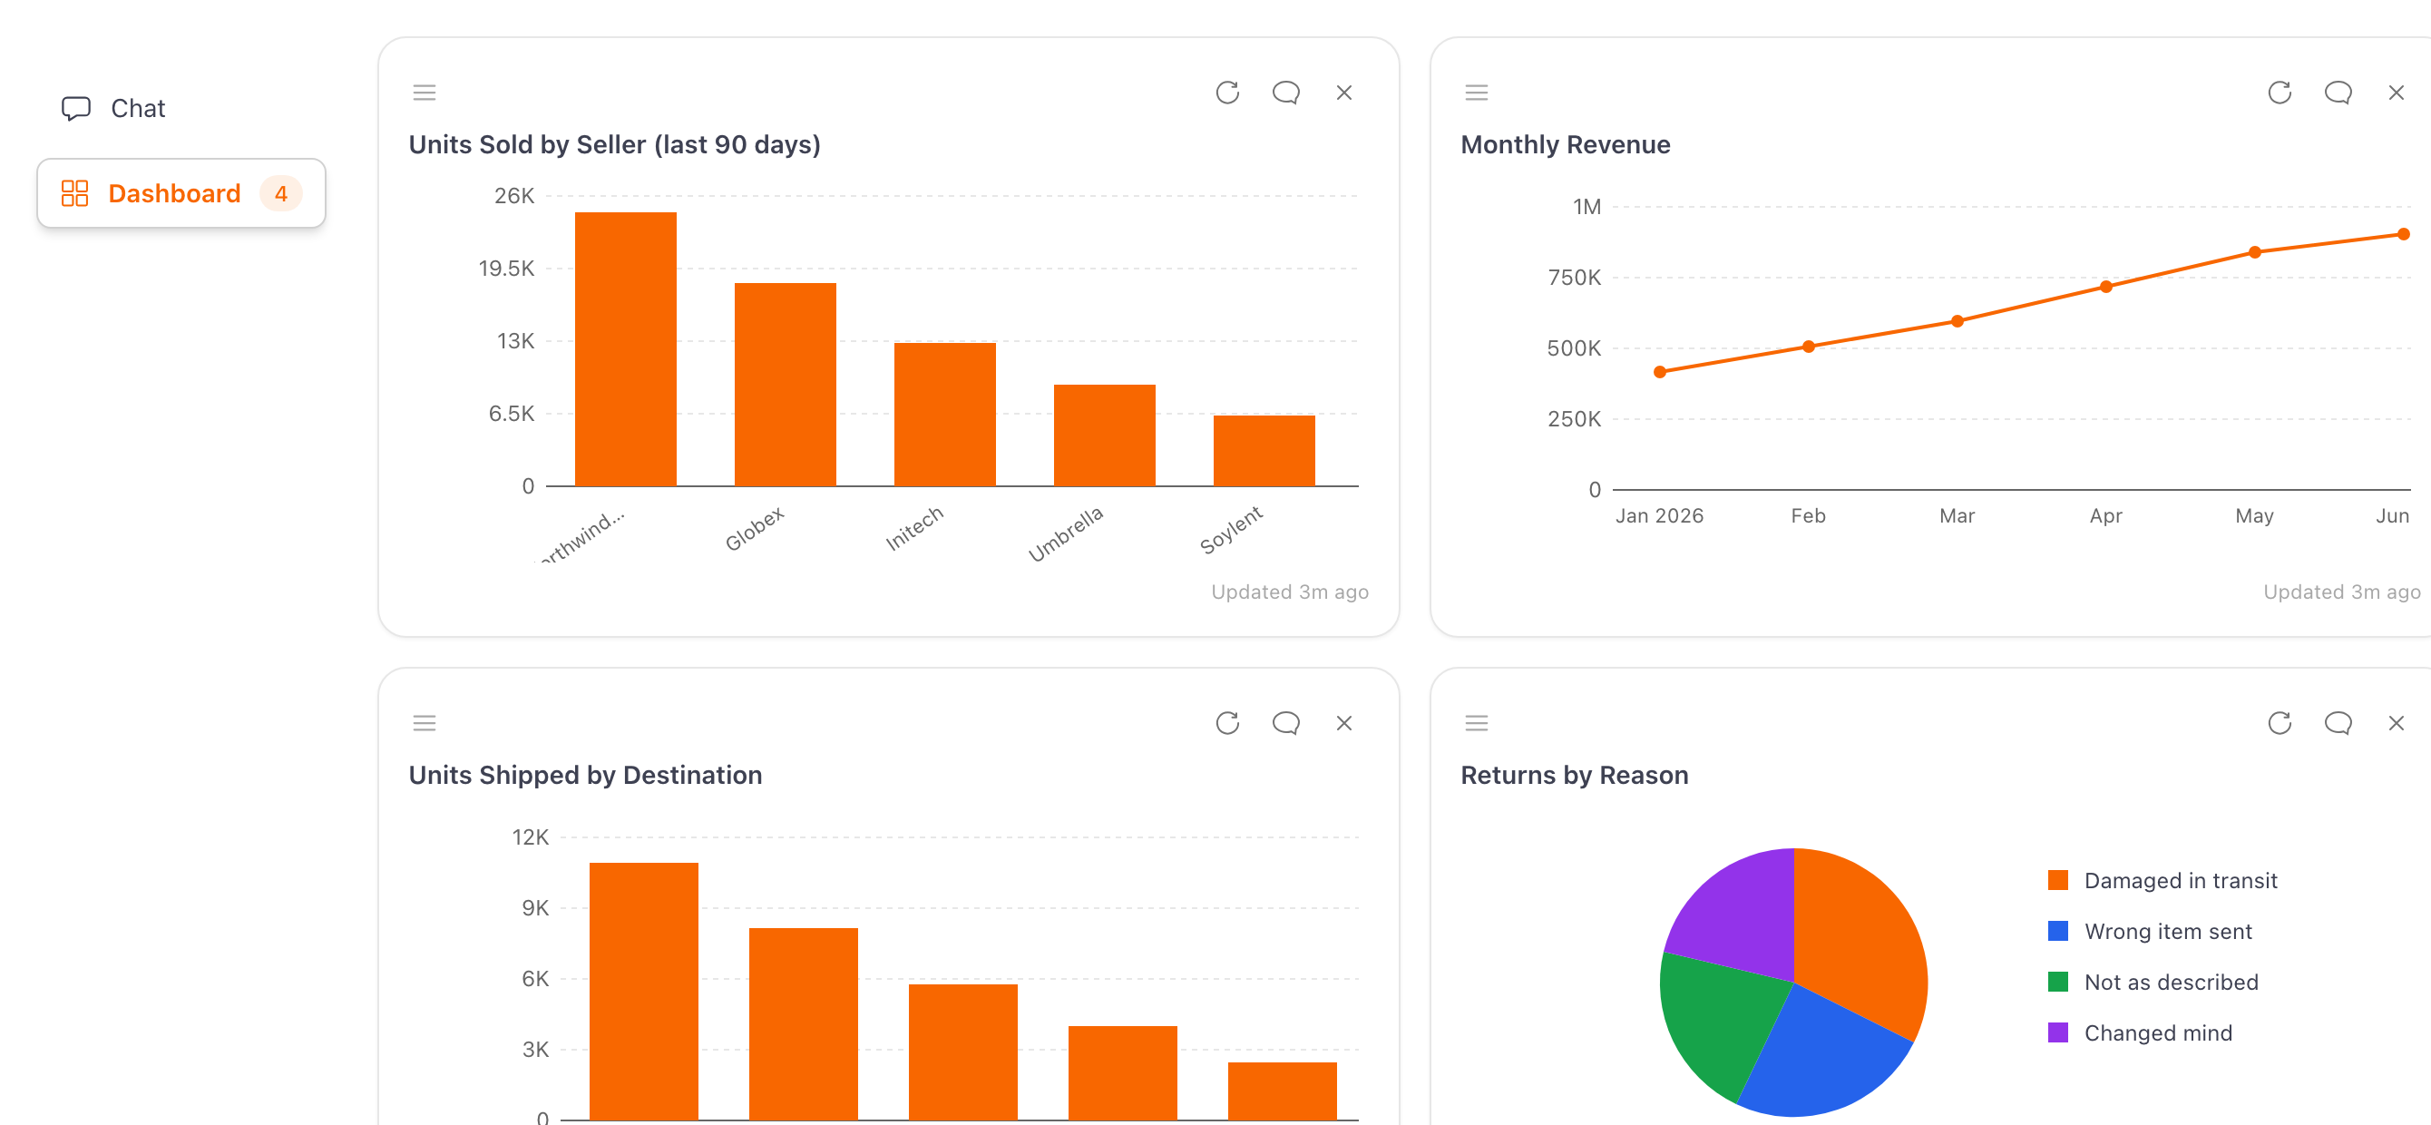Open menu on Units Sold by Seller card

pyautogui.click(x=425, y=93)
